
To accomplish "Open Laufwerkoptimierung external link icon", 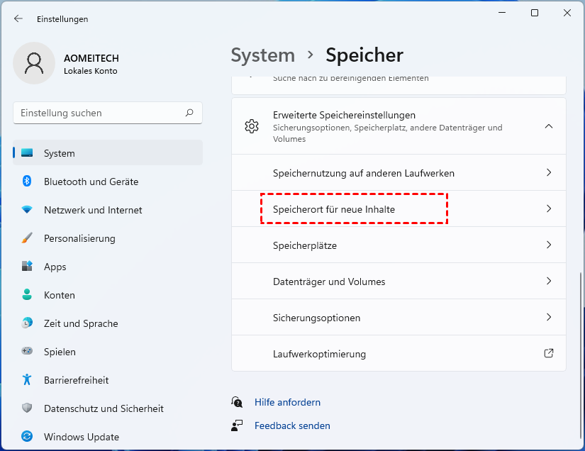I will [x=548, y=353].
